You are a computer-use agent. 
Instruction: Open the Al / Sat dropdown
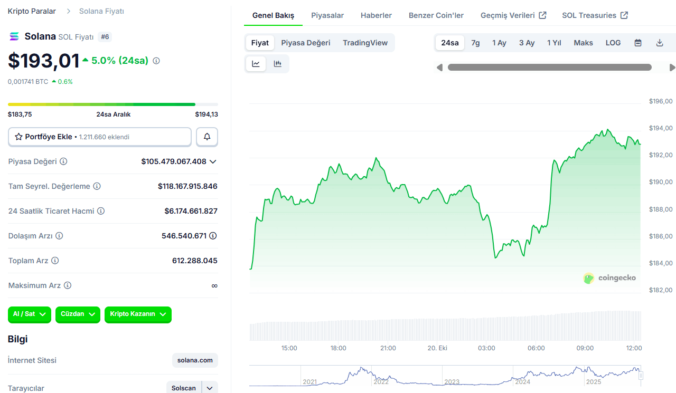point(30,314)
